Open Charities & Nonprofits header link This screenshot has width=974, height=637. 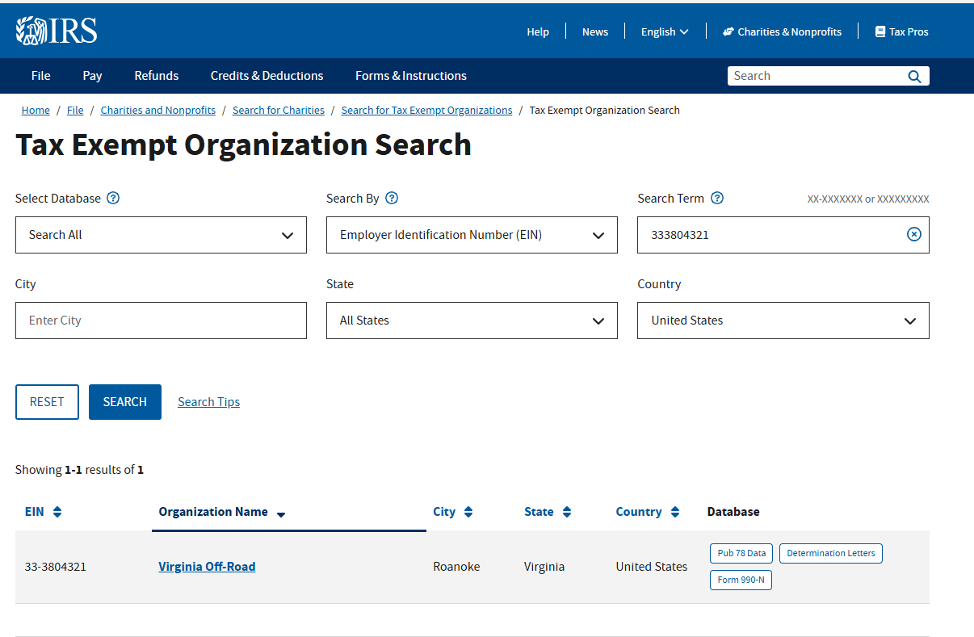[x=782, y=31]
